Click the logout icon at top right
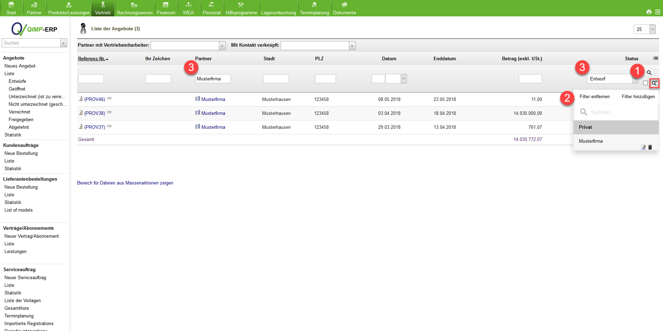 [x=657, y=12]
